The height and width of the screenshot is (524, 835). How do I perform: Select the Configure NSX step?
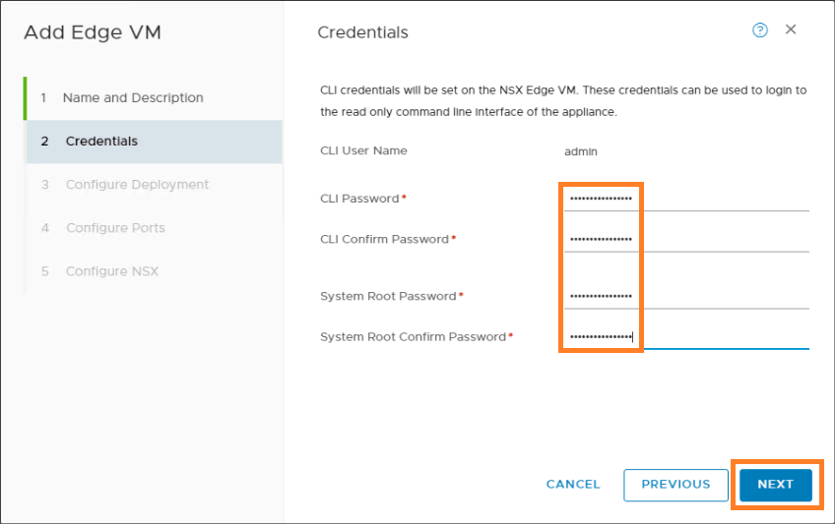click(x=111, y=271)
